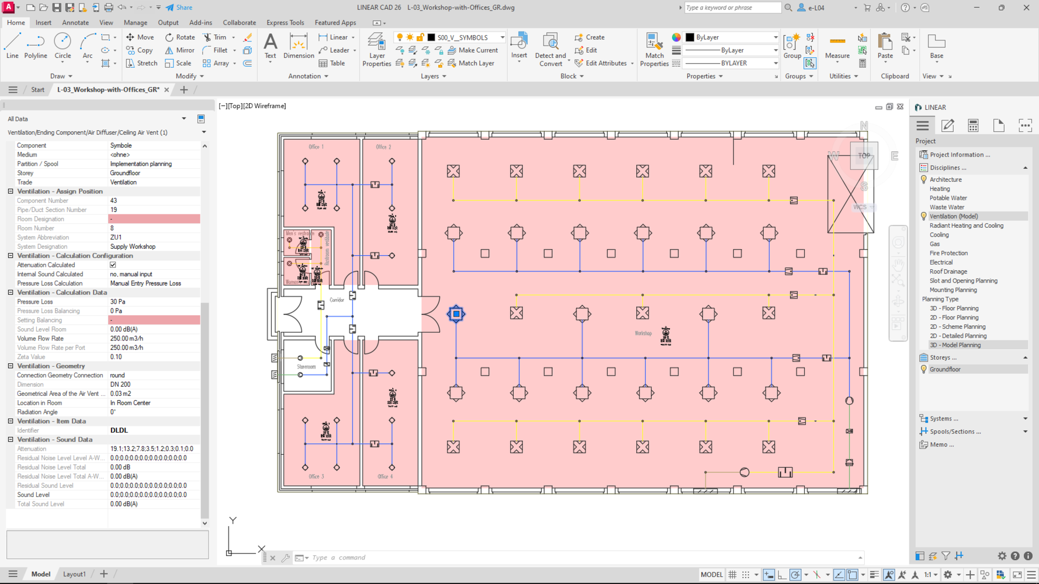
Task: Collapse the Ventilation - Sound Data section
Action: pos(11,439)
